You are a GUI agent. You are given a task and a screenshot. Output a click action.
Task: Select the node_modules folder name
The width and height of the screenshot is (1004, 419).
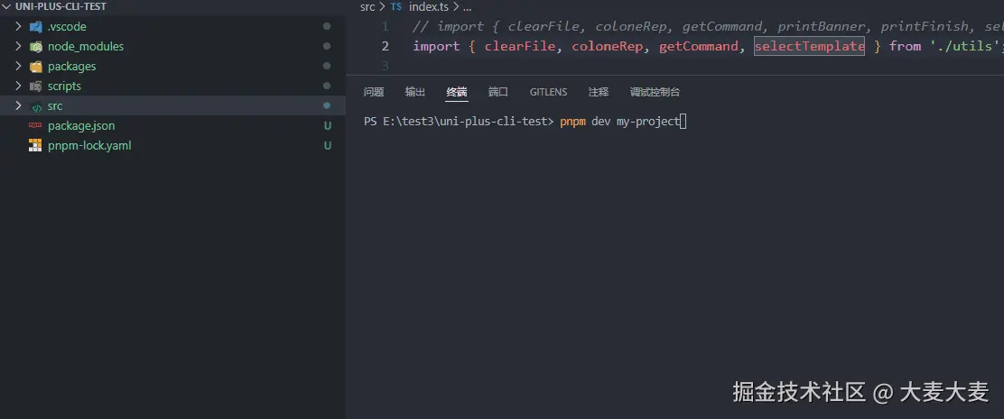86,47
